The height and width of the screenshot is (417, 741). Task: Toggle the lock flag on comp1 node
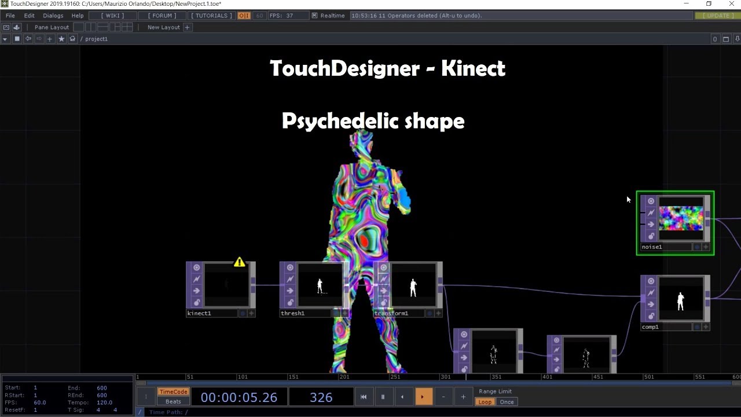[651, 316]
